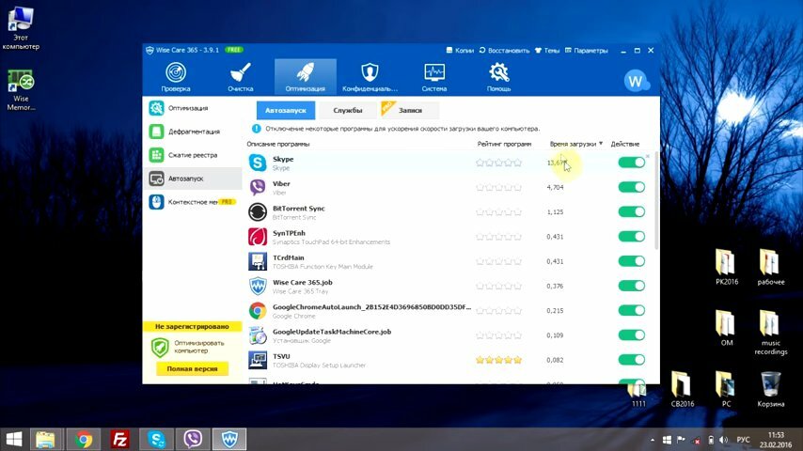Click the SynTPEnh Synaptics icon
Viewport: 803px width, 451px height.
pos(258,237)
